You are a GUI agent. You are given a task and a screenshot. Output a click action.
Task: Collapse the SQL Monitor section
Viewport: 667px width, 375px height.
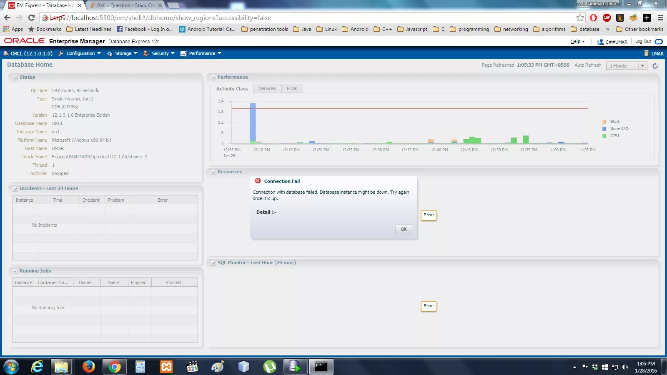tap(213, 263)
